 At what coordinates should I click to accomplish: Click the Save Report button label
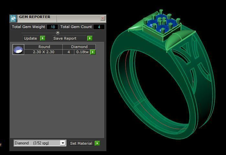point(70,38)
